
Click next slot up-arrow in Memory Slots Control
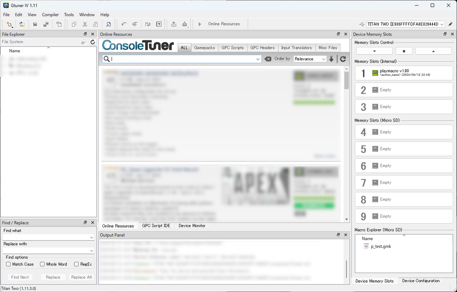433,51
